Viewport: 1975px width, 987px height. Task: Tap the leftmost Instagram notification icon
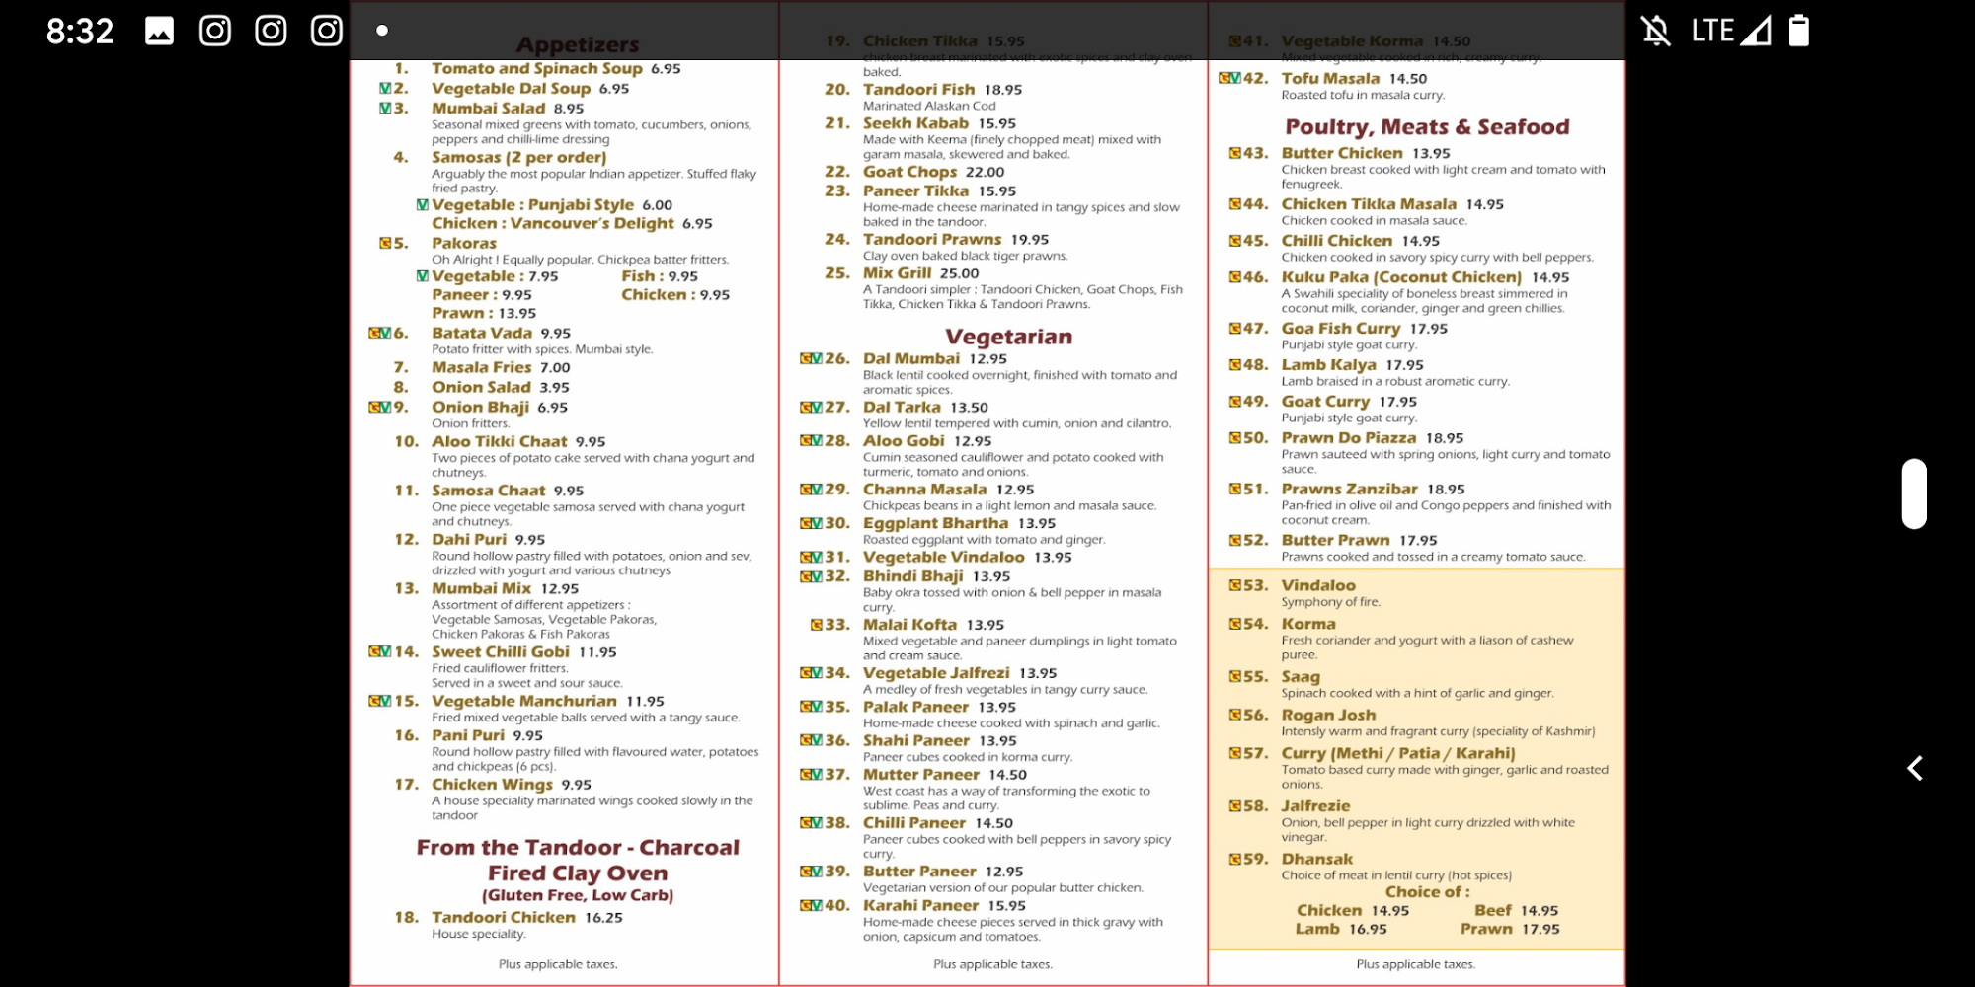[x=215, y=32]
